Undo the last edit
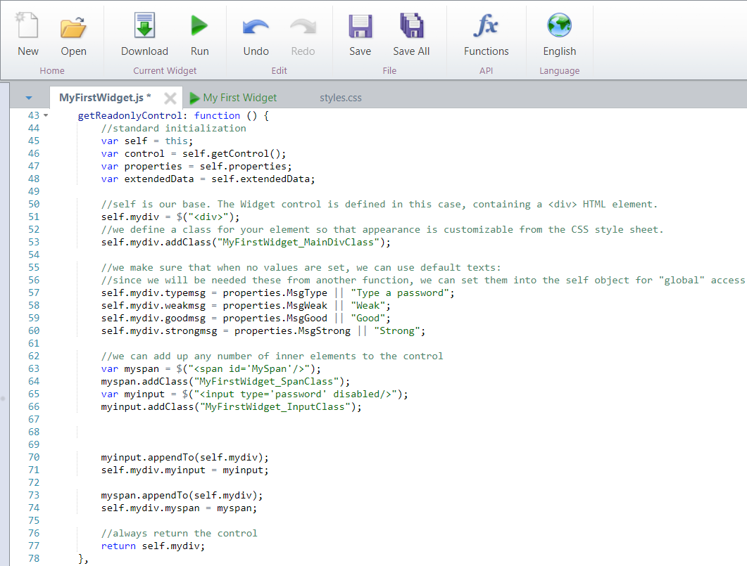 tap(256, 27)
